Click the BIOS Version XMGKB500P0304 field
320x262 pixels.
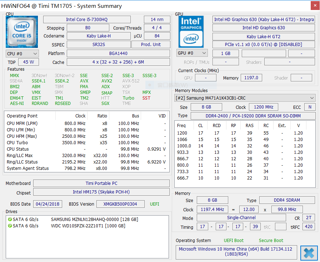pos(120,204)
